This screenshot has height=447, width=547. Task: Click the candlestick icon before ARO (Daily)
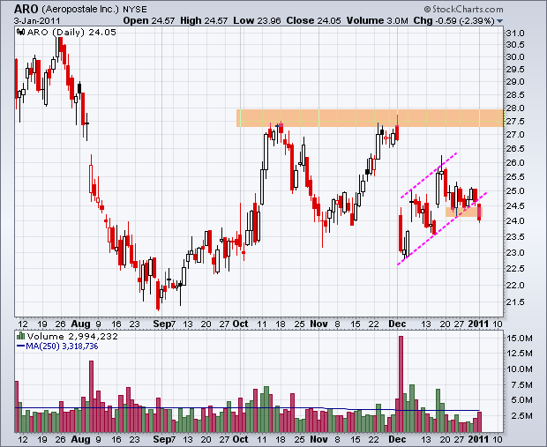click(21, 32)
